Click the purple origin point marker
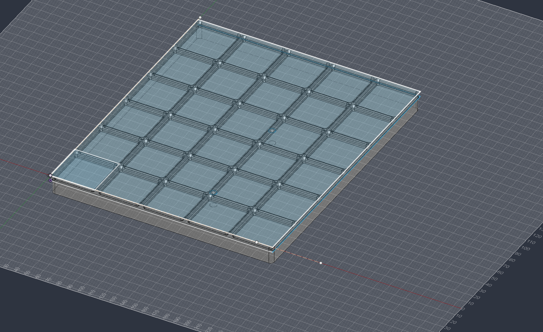The image size is (543, 332). (50, 180)
